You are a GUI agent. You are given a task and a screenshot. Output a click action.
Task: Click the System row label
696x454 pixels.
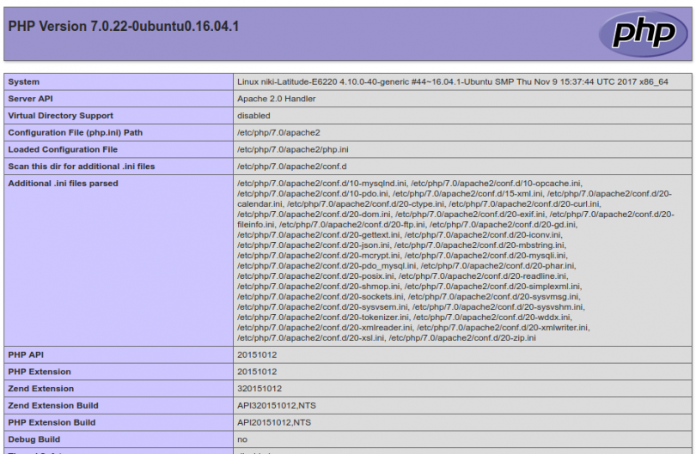click(24, 82)
